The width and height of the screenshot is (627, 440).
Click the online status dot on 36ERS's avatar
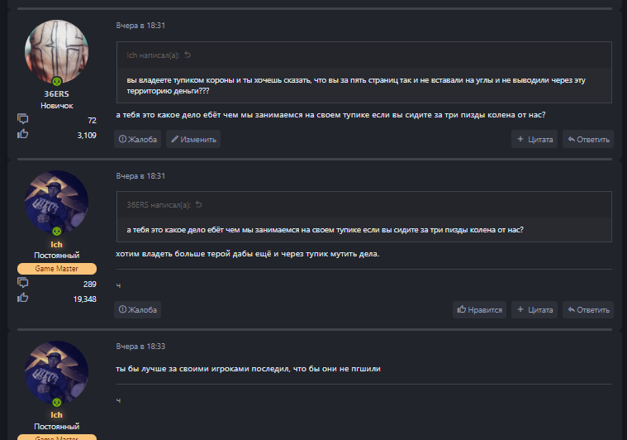[57, 81]
